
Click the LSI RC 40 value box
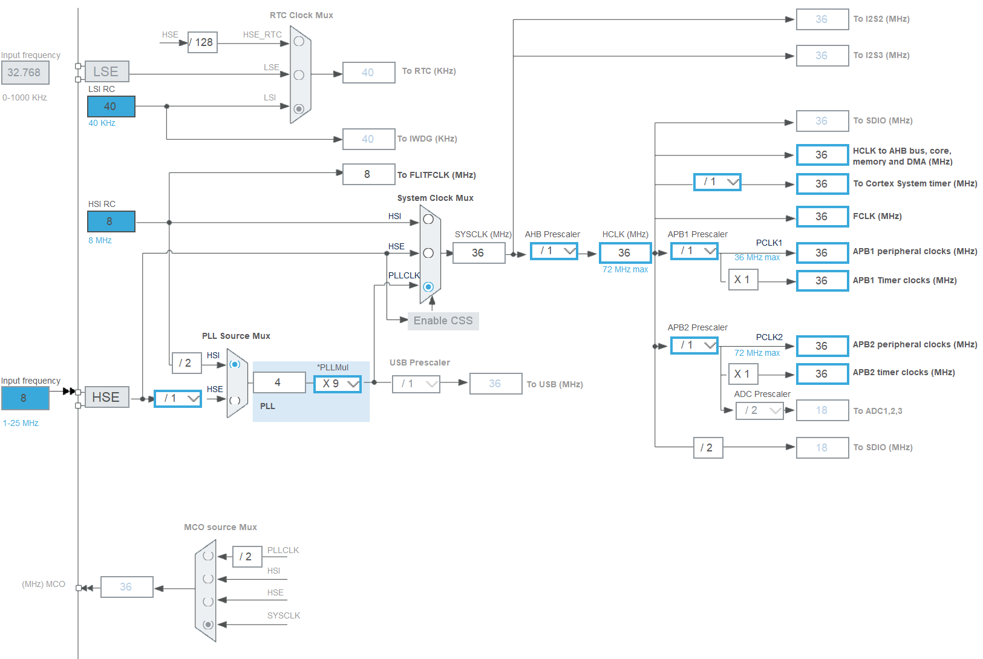tap(111, 107)
